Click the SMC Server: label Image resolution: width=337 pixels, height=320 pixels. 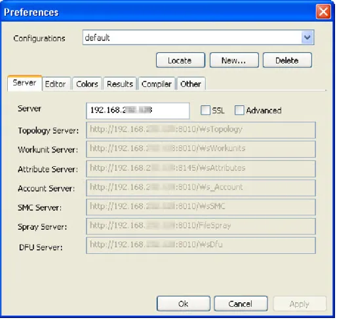pyautogui.click(x=40, y=207)
